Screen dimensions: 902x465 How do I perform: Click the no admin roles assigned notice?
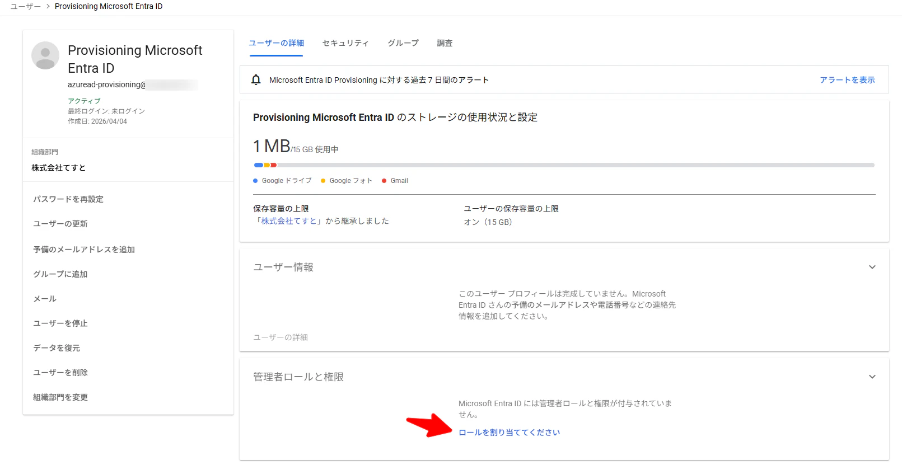(x=565, y=409)
